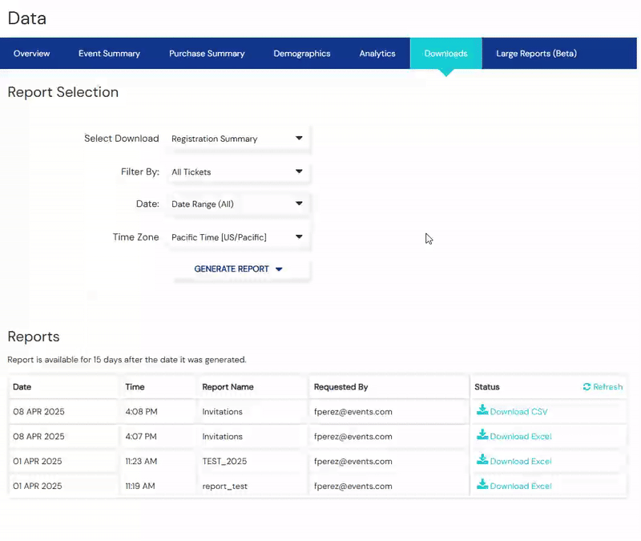Click the circular Refresh icon in the Status header
Image resolution: width=641 pixels, height=541 pixels.
pyautogui.click(x=587, y=387)
